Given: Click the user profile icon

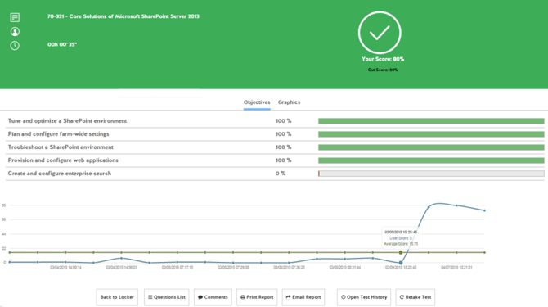Looking at the screenshot, I should pyautogui.click(x=15, y=31).
